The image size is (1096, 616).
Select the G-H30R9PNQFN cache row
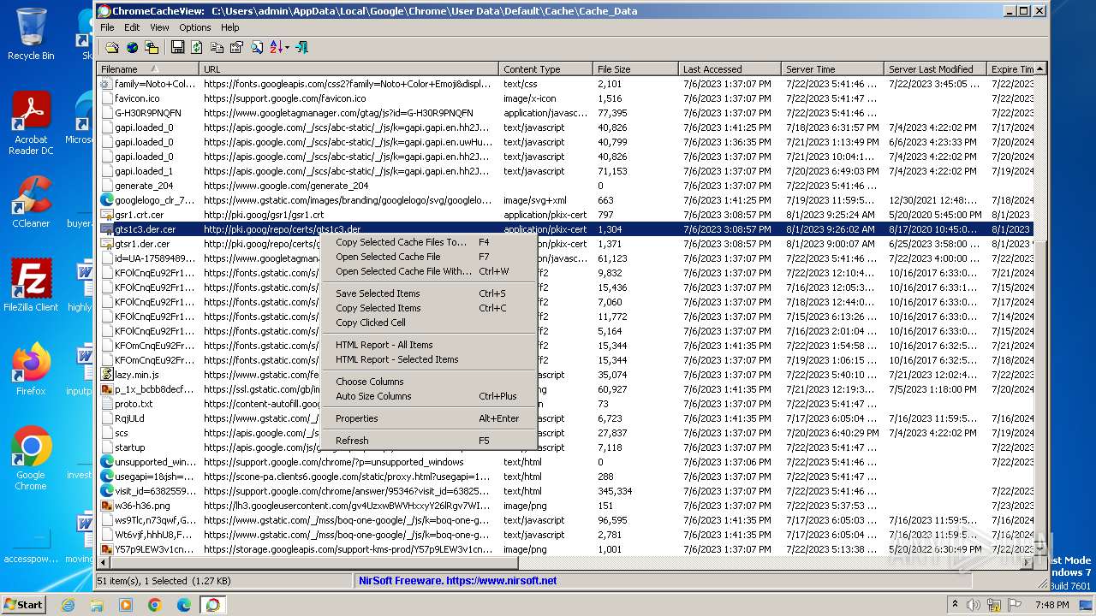pos(566,113)
